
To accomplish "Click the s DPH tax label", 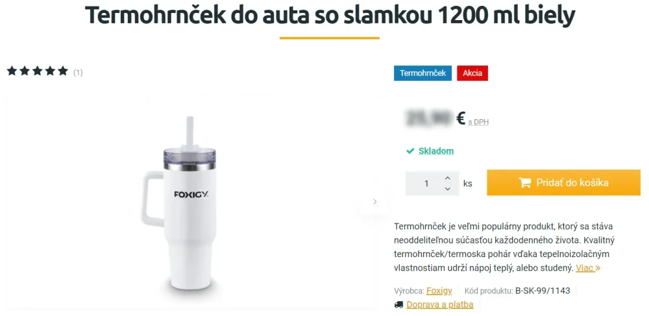I will click(x=478, y=122).
